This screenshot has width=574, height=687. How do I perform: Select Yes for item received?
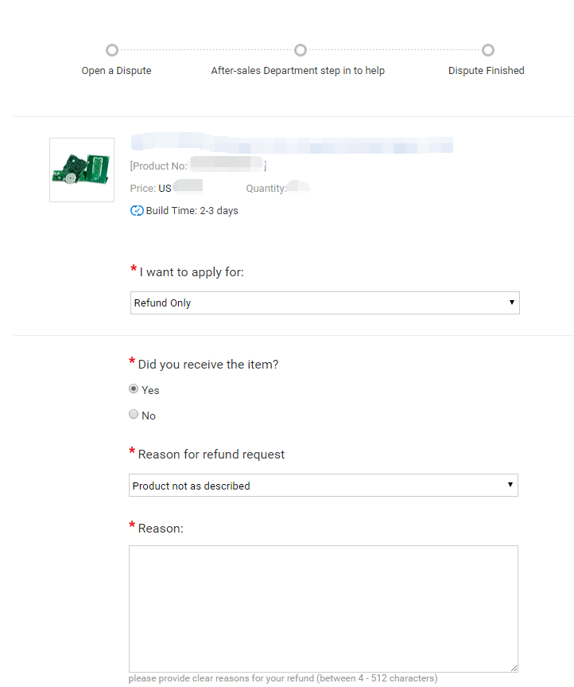134,389
